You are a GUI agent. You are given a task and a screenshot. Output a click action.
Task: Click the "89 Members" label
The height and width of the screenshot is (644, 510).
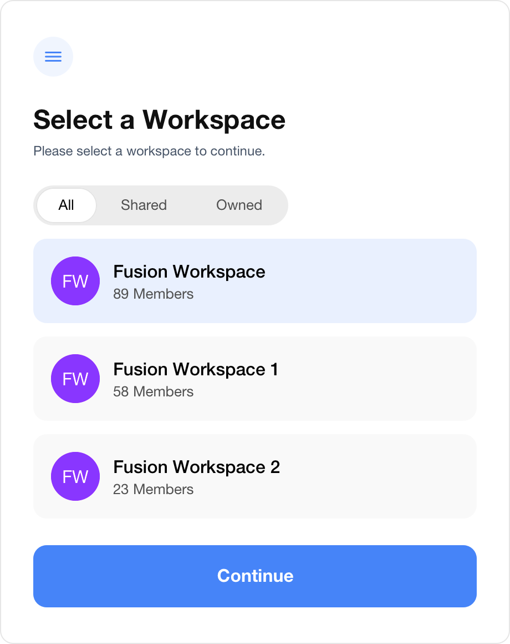(x=153, y=294)
